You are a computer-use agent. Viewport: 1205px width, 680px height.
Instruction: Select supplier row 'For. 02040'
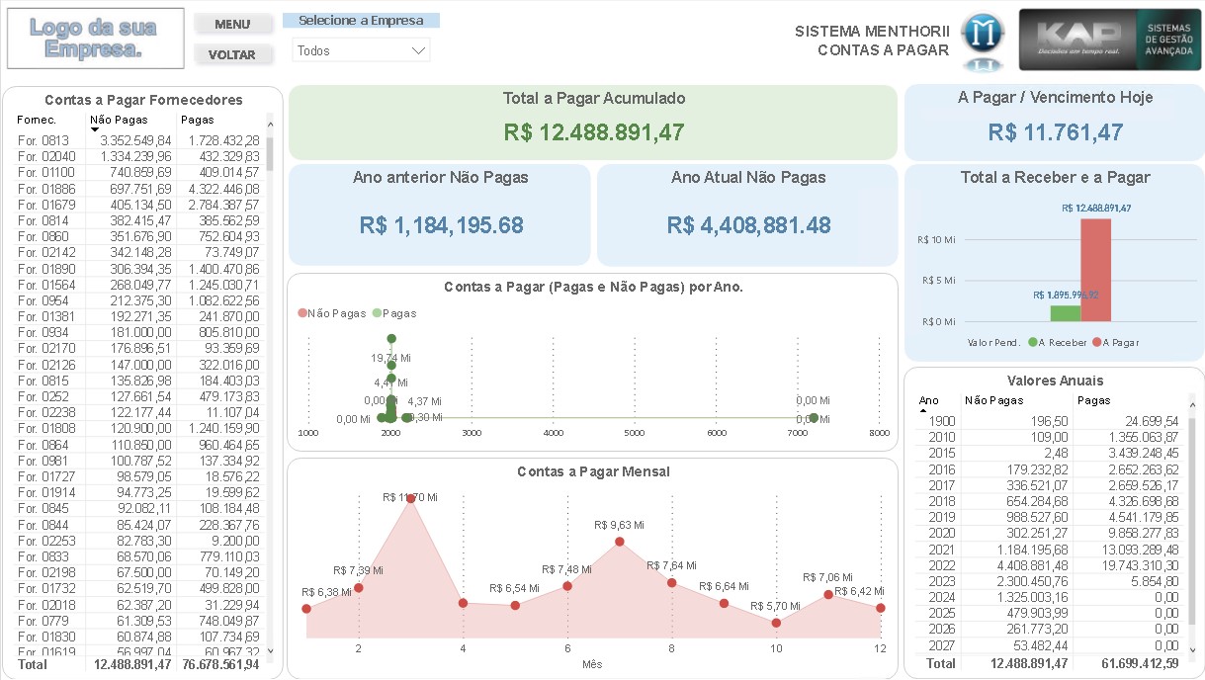coord(139,157)
